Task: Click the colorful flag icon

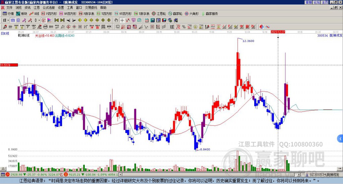Action: (50, 20)
